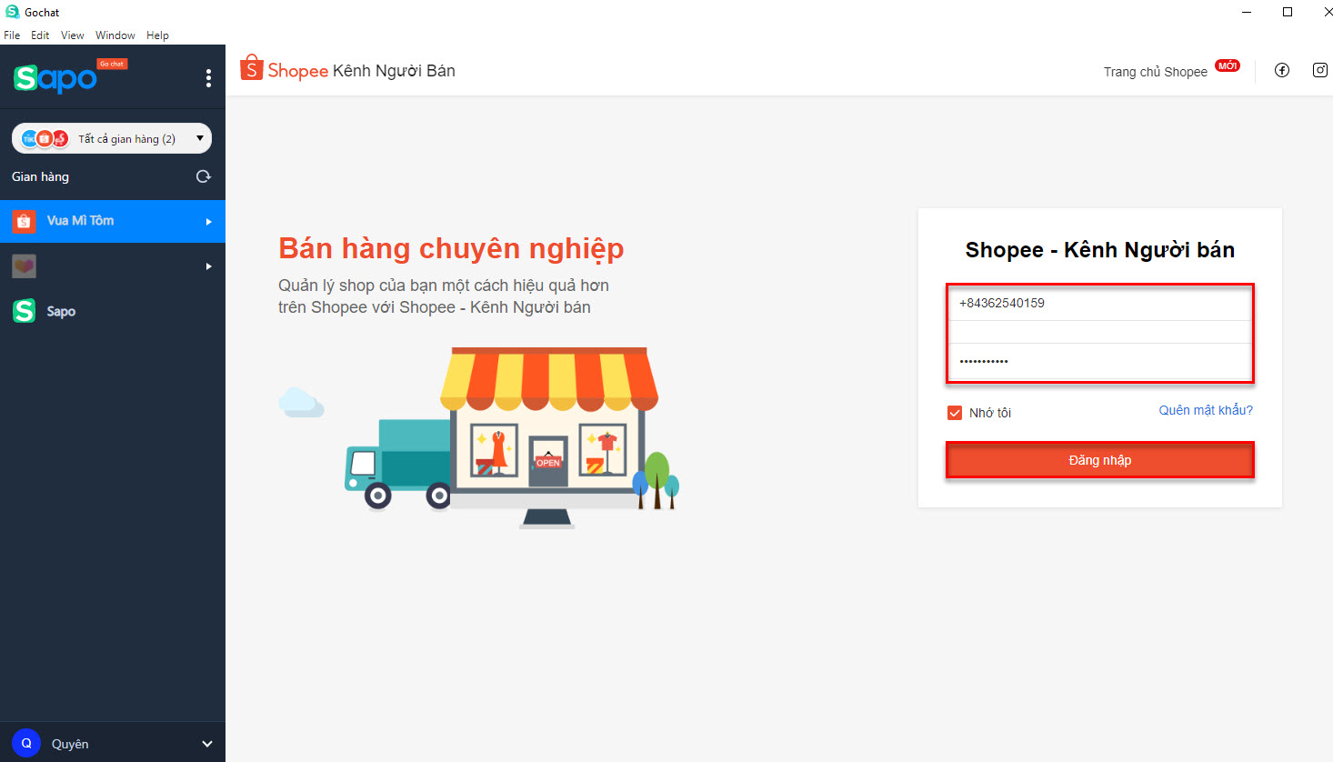
Task: Click the 'Shopee - Kênh Người bán' form title
Action: pyautogui.click(x=1100, y=250)
